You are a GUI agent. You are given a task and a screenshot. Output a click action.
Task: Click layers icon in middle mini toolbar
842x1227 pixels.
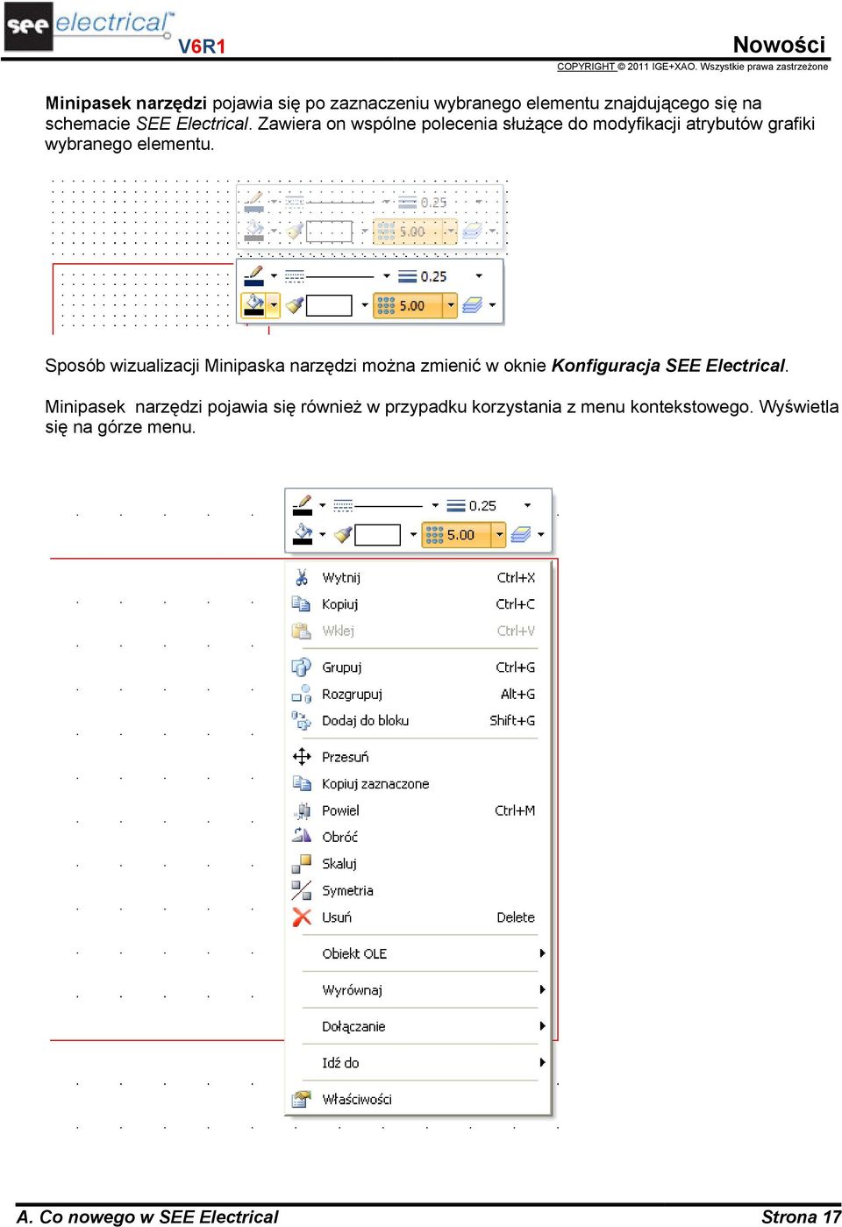coord(472,305)
